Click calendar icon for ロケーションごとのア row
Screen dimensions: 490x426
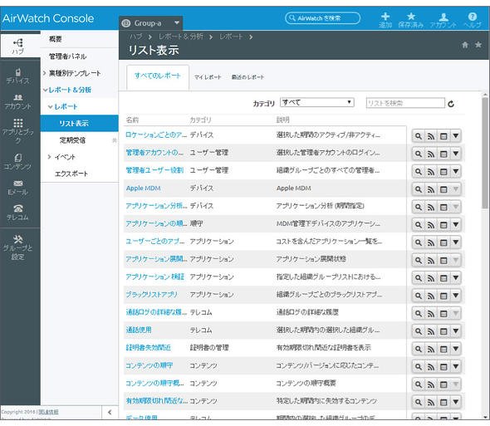click(443, 136)
